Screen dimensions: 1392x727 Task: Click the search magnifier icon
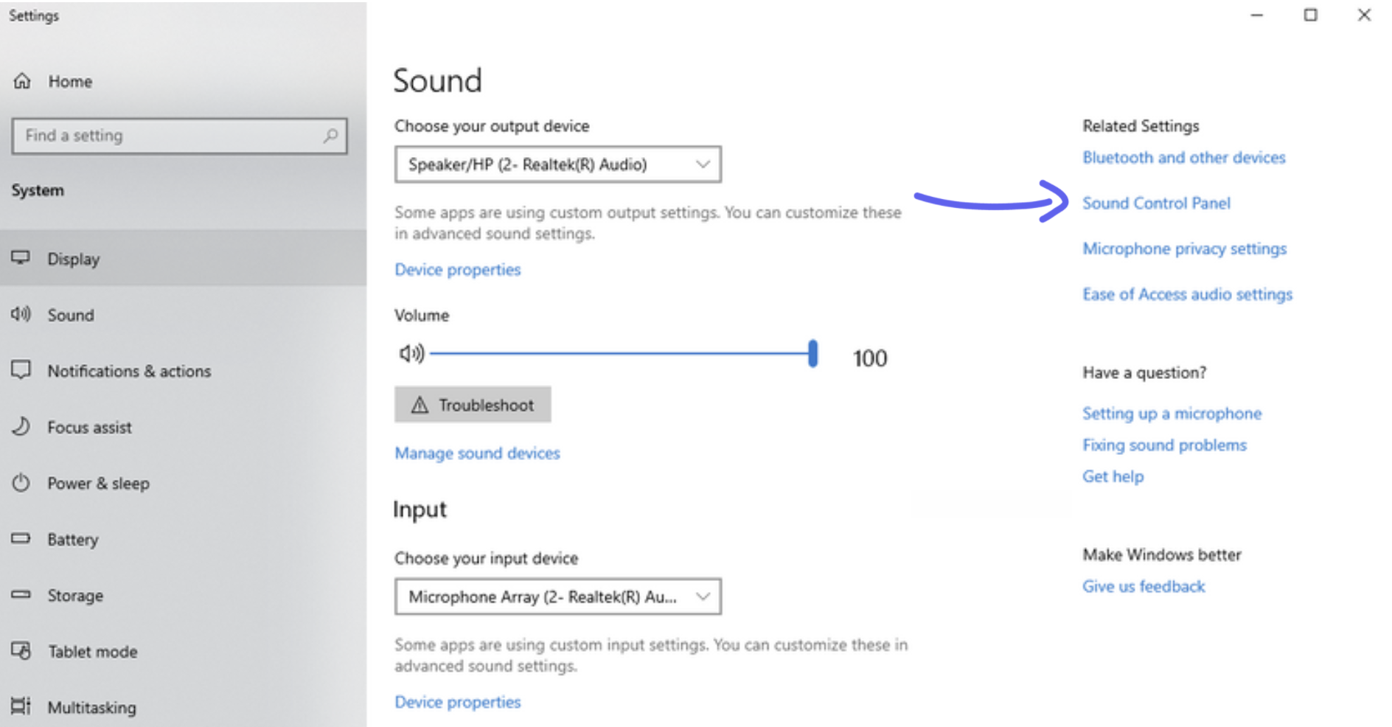coord(330,136)
